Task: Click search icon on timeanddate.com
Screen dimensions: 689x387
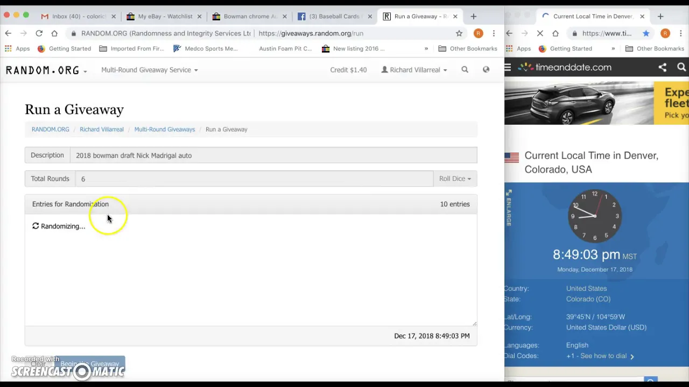Action: [x=681, y=68]
